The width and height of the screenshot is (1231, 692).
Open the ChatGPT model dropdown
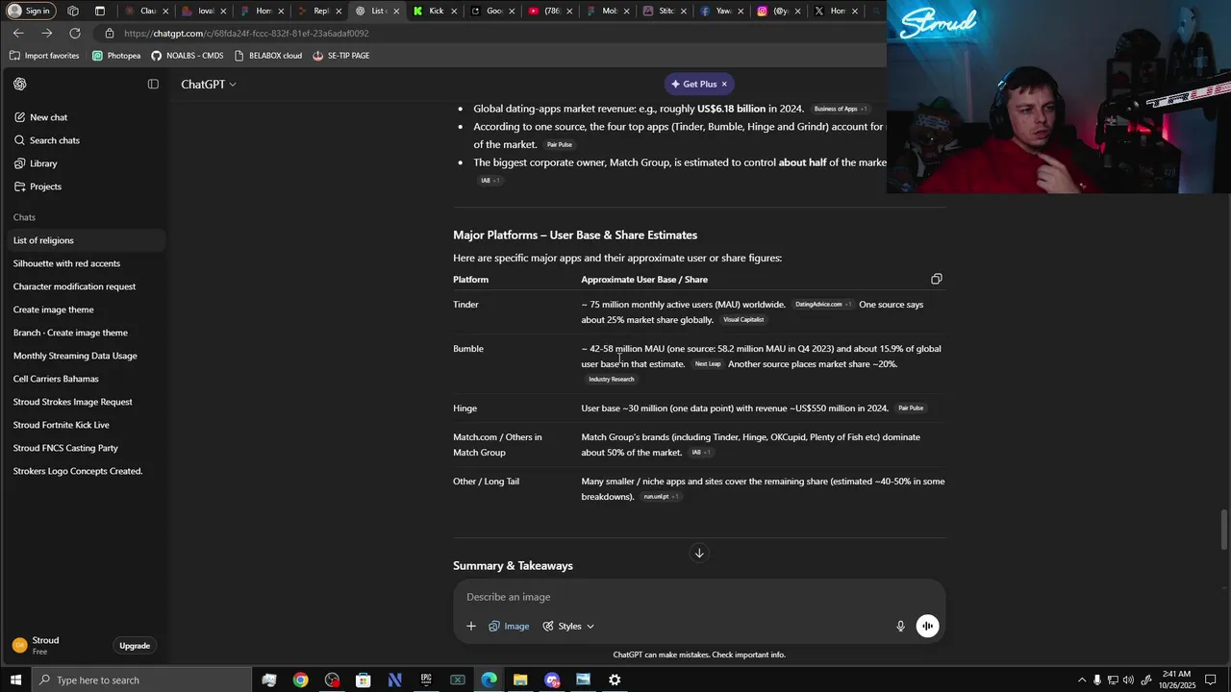point(209,85)
